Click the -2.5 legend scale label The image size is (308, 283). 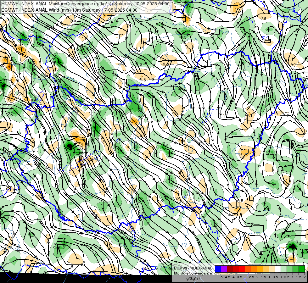point(251,277)
